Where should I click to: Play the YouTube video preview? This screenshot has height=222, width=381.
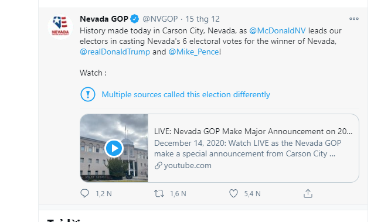tap(114, 148)
